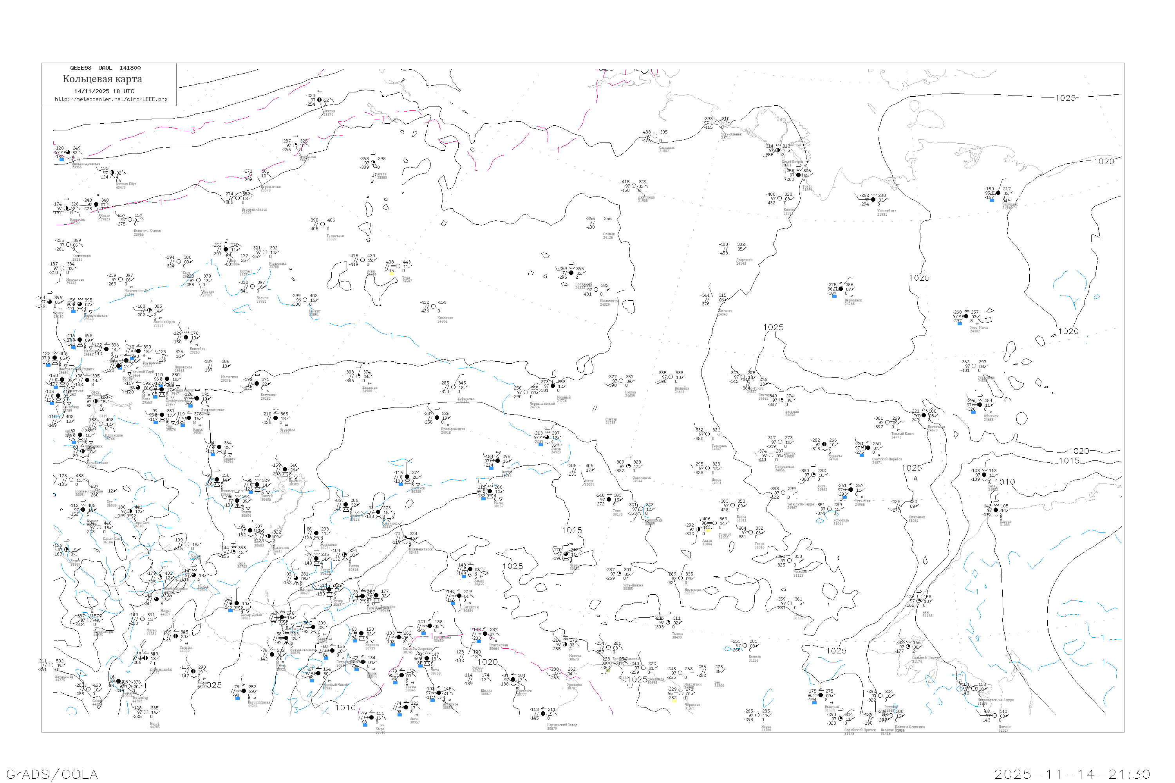The width and height of the screenshot is (1175, 783).
Task: Click the Игарка station circle marker
Action: 320,100
